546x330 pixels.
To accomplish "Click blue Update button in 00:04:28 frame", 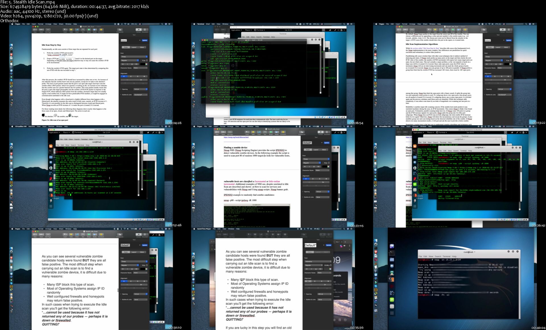I will (145, 40).
